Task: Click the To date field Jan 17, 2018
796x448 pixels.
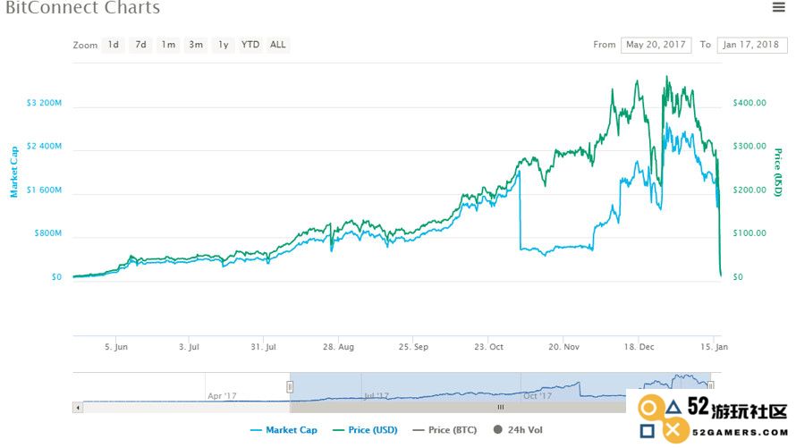Action: 752,45
